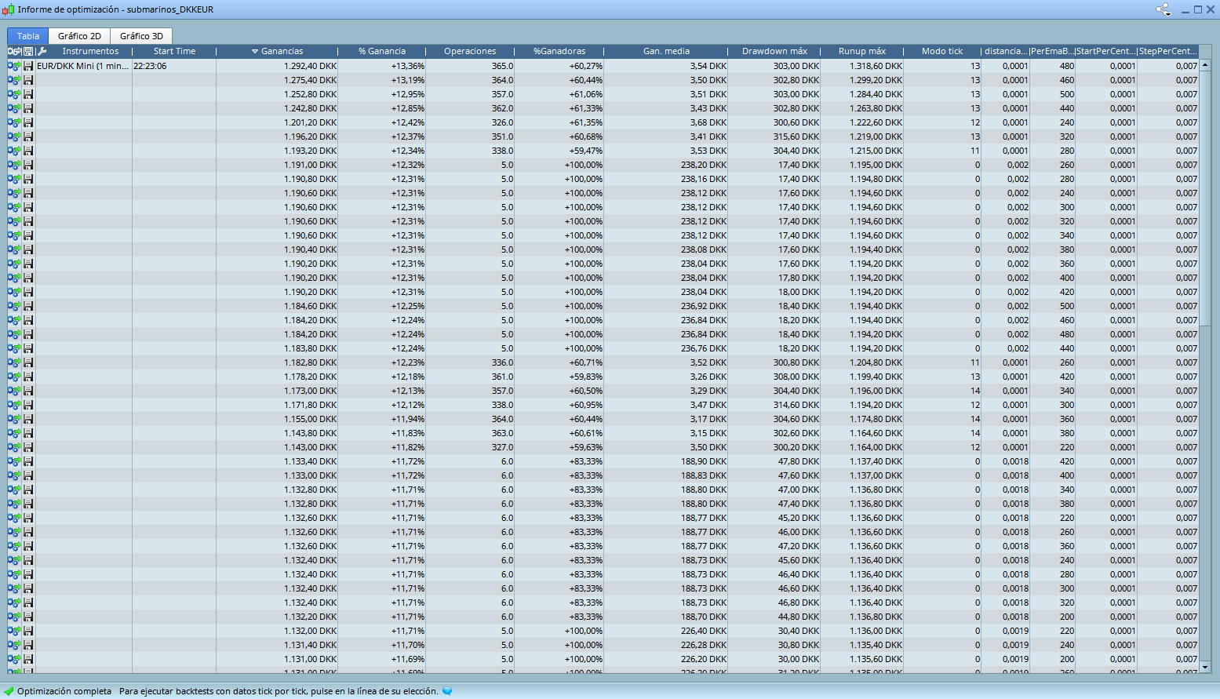Sort by the Drawdown máx column header
Viewport: 1220px width, 699px height.
click(x=774, y=52)
